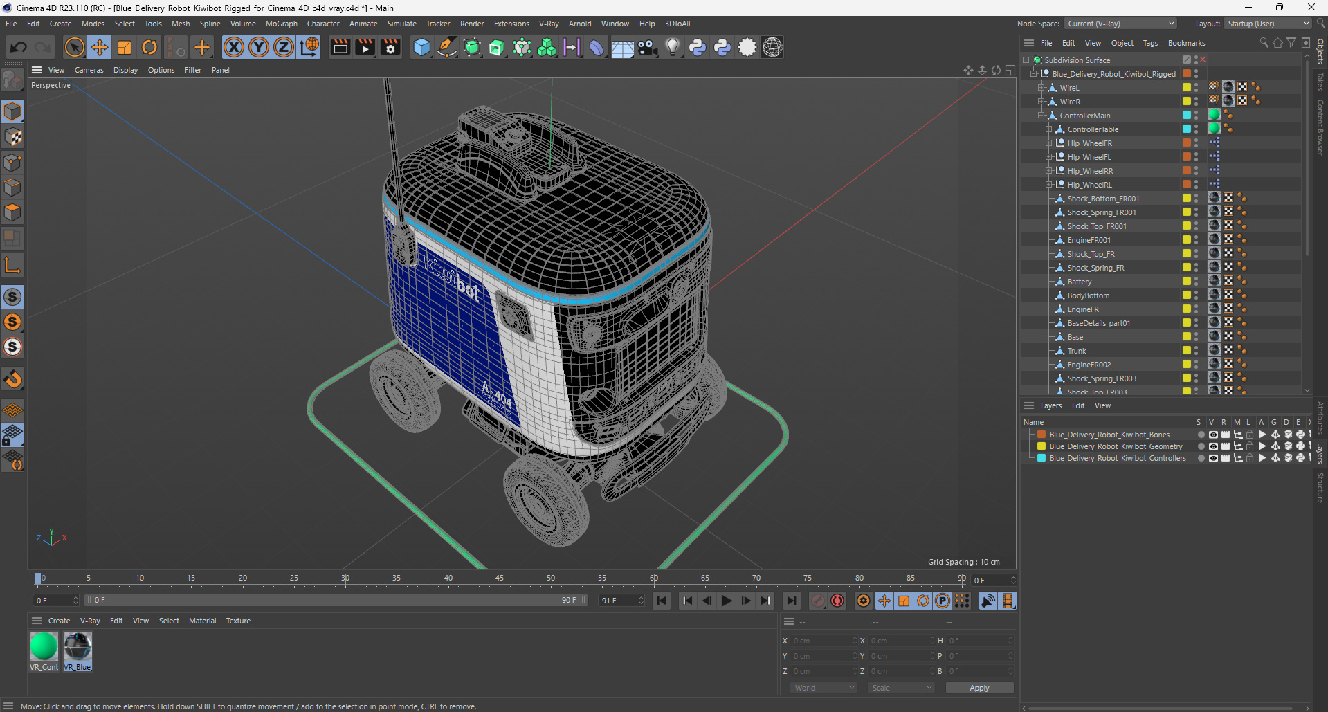Toggle visibility eye for Kiwibot_Geometry layer
Screen dimensions: 1328x712
1212,446
